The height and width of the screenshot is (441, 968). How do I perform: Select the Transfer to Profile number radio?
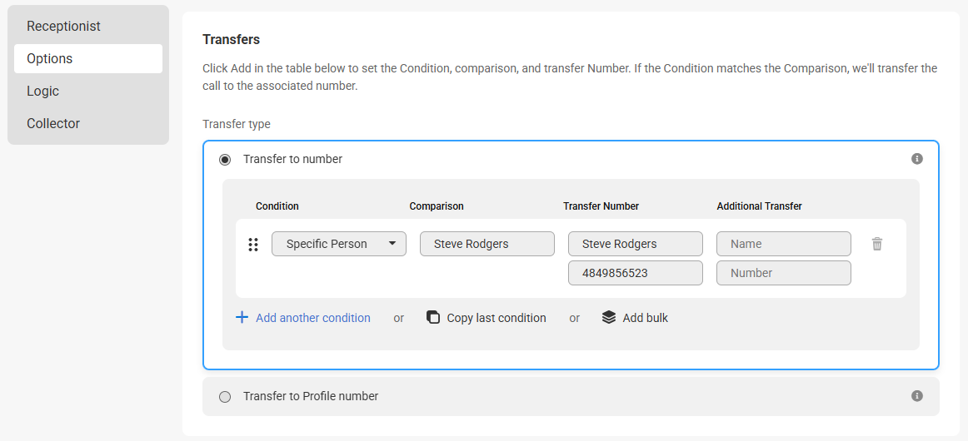225,397
